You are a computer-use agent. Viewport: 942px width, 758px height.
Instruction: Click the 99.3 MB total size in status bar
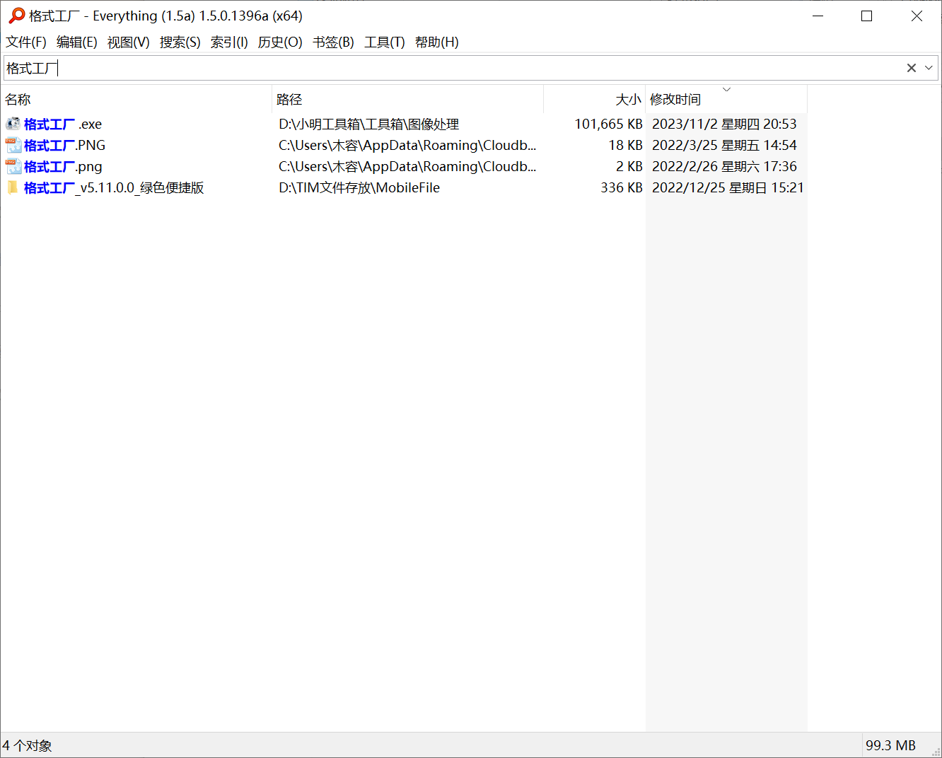890,746
